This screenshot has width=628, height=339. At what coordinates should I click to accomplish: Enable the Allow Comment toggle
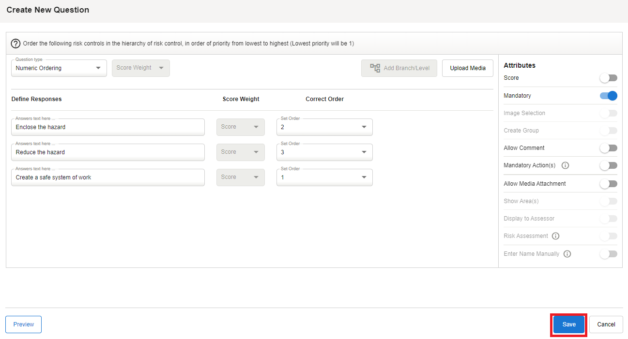pyautogui.click(x=608, y=148)
